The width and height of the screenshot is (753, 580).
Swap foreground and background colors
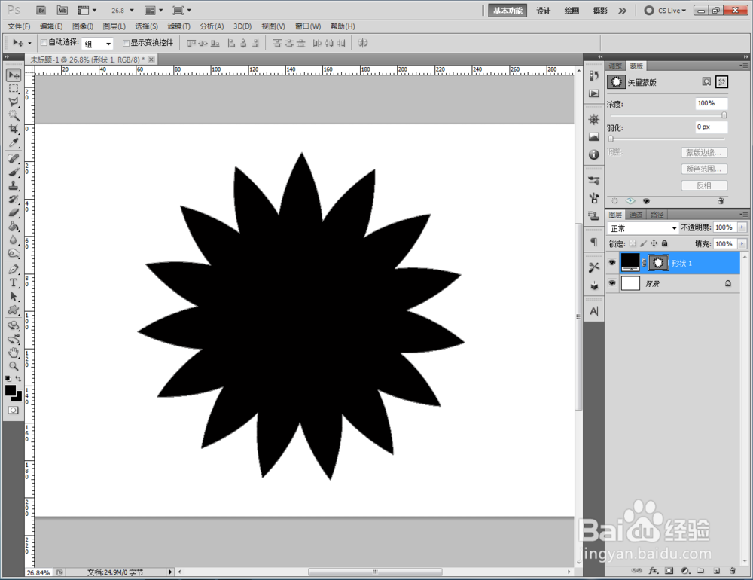(x=18, y=379)
